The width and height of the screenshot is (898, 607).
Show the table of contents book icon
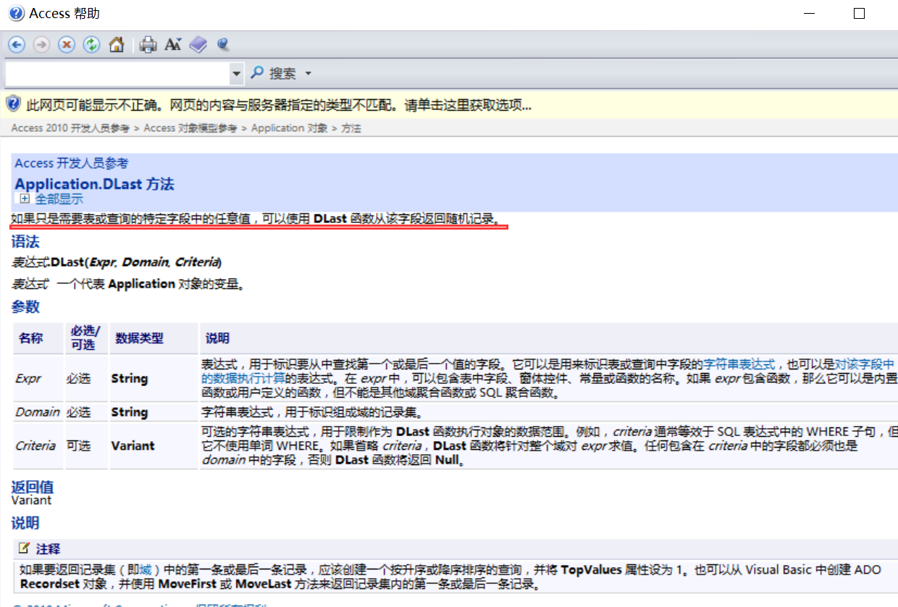point(198,45)
